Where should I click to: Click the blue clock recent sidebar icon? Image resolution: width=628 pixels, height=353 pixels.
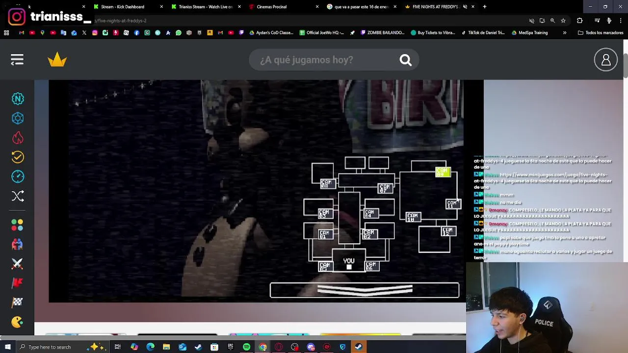18,176
